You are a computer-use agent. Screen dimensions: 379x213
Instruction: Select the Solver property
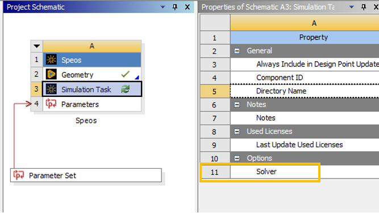coord(305,172)
